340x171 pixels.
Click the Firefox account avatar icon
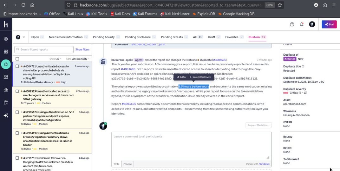(316, 5)
